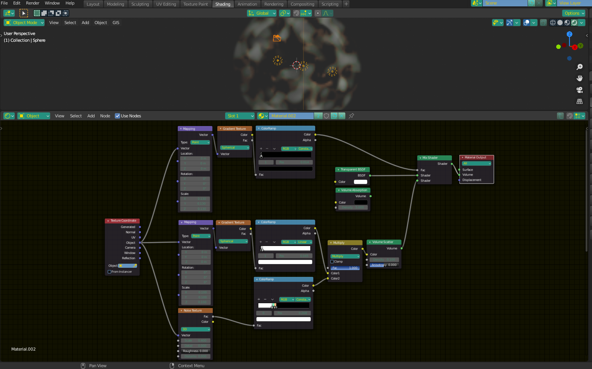The image size is (592, 369).
Task: Select Rendered viewport shading
Action: [x=574, y=23]
